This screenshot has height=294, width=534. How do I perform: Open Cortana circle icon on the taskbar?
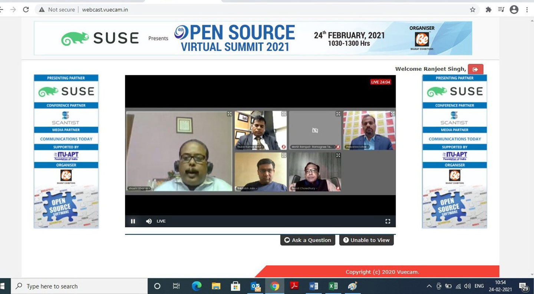pos(157,286)
